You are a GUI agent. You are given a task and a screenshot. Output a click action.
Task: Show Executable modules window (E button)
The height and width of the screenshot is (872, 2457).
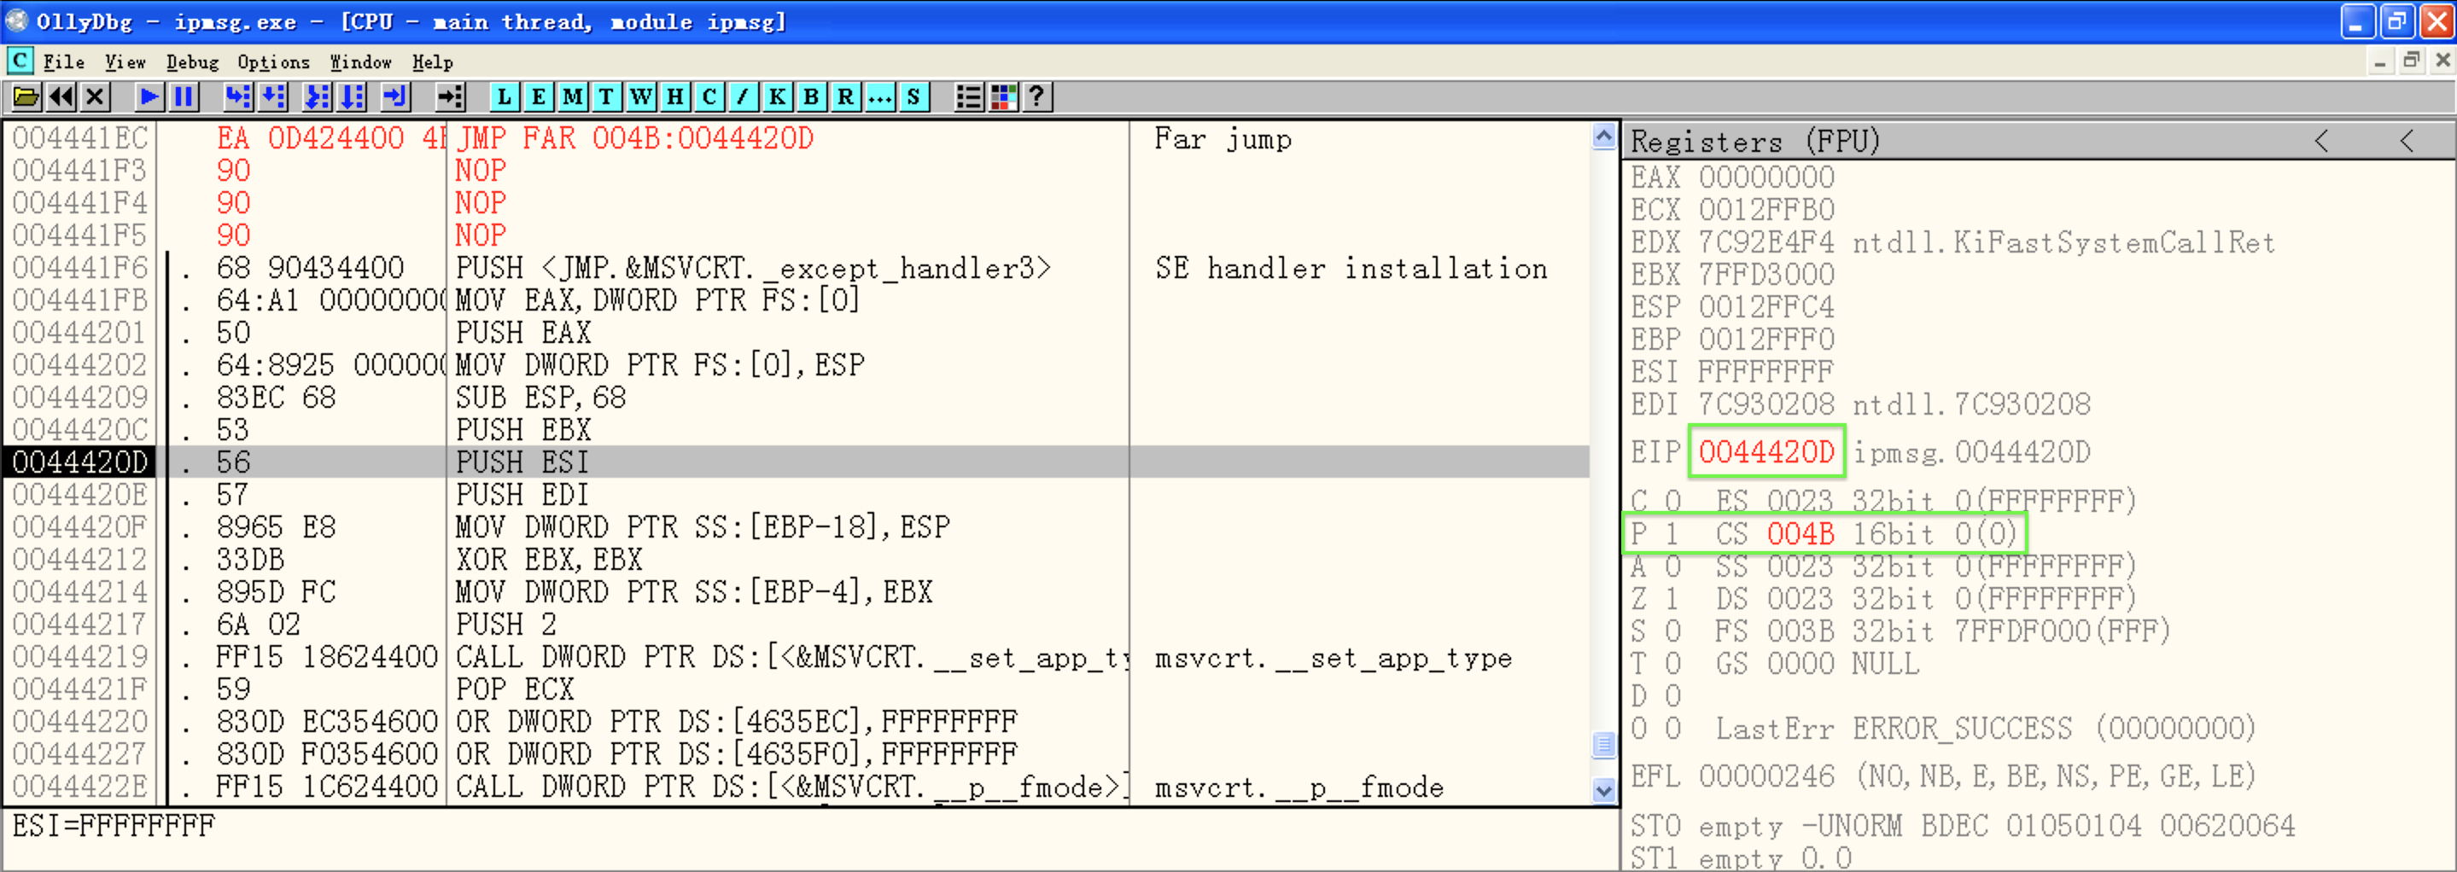(539, 96)
